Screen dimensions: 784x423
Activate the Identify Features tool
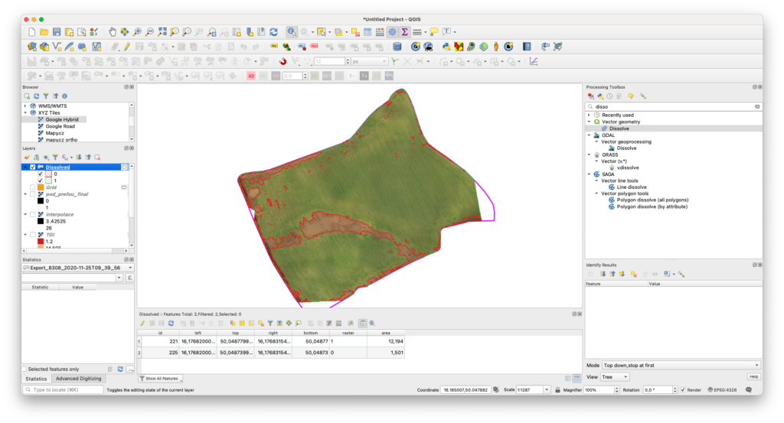pyautogui.click(x=292, y=32)
